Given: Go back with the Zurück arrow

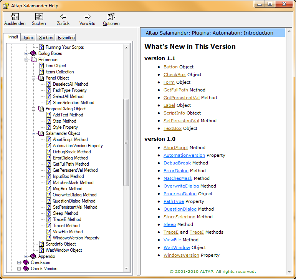Looking at the screenshot, I should (63, 17).
